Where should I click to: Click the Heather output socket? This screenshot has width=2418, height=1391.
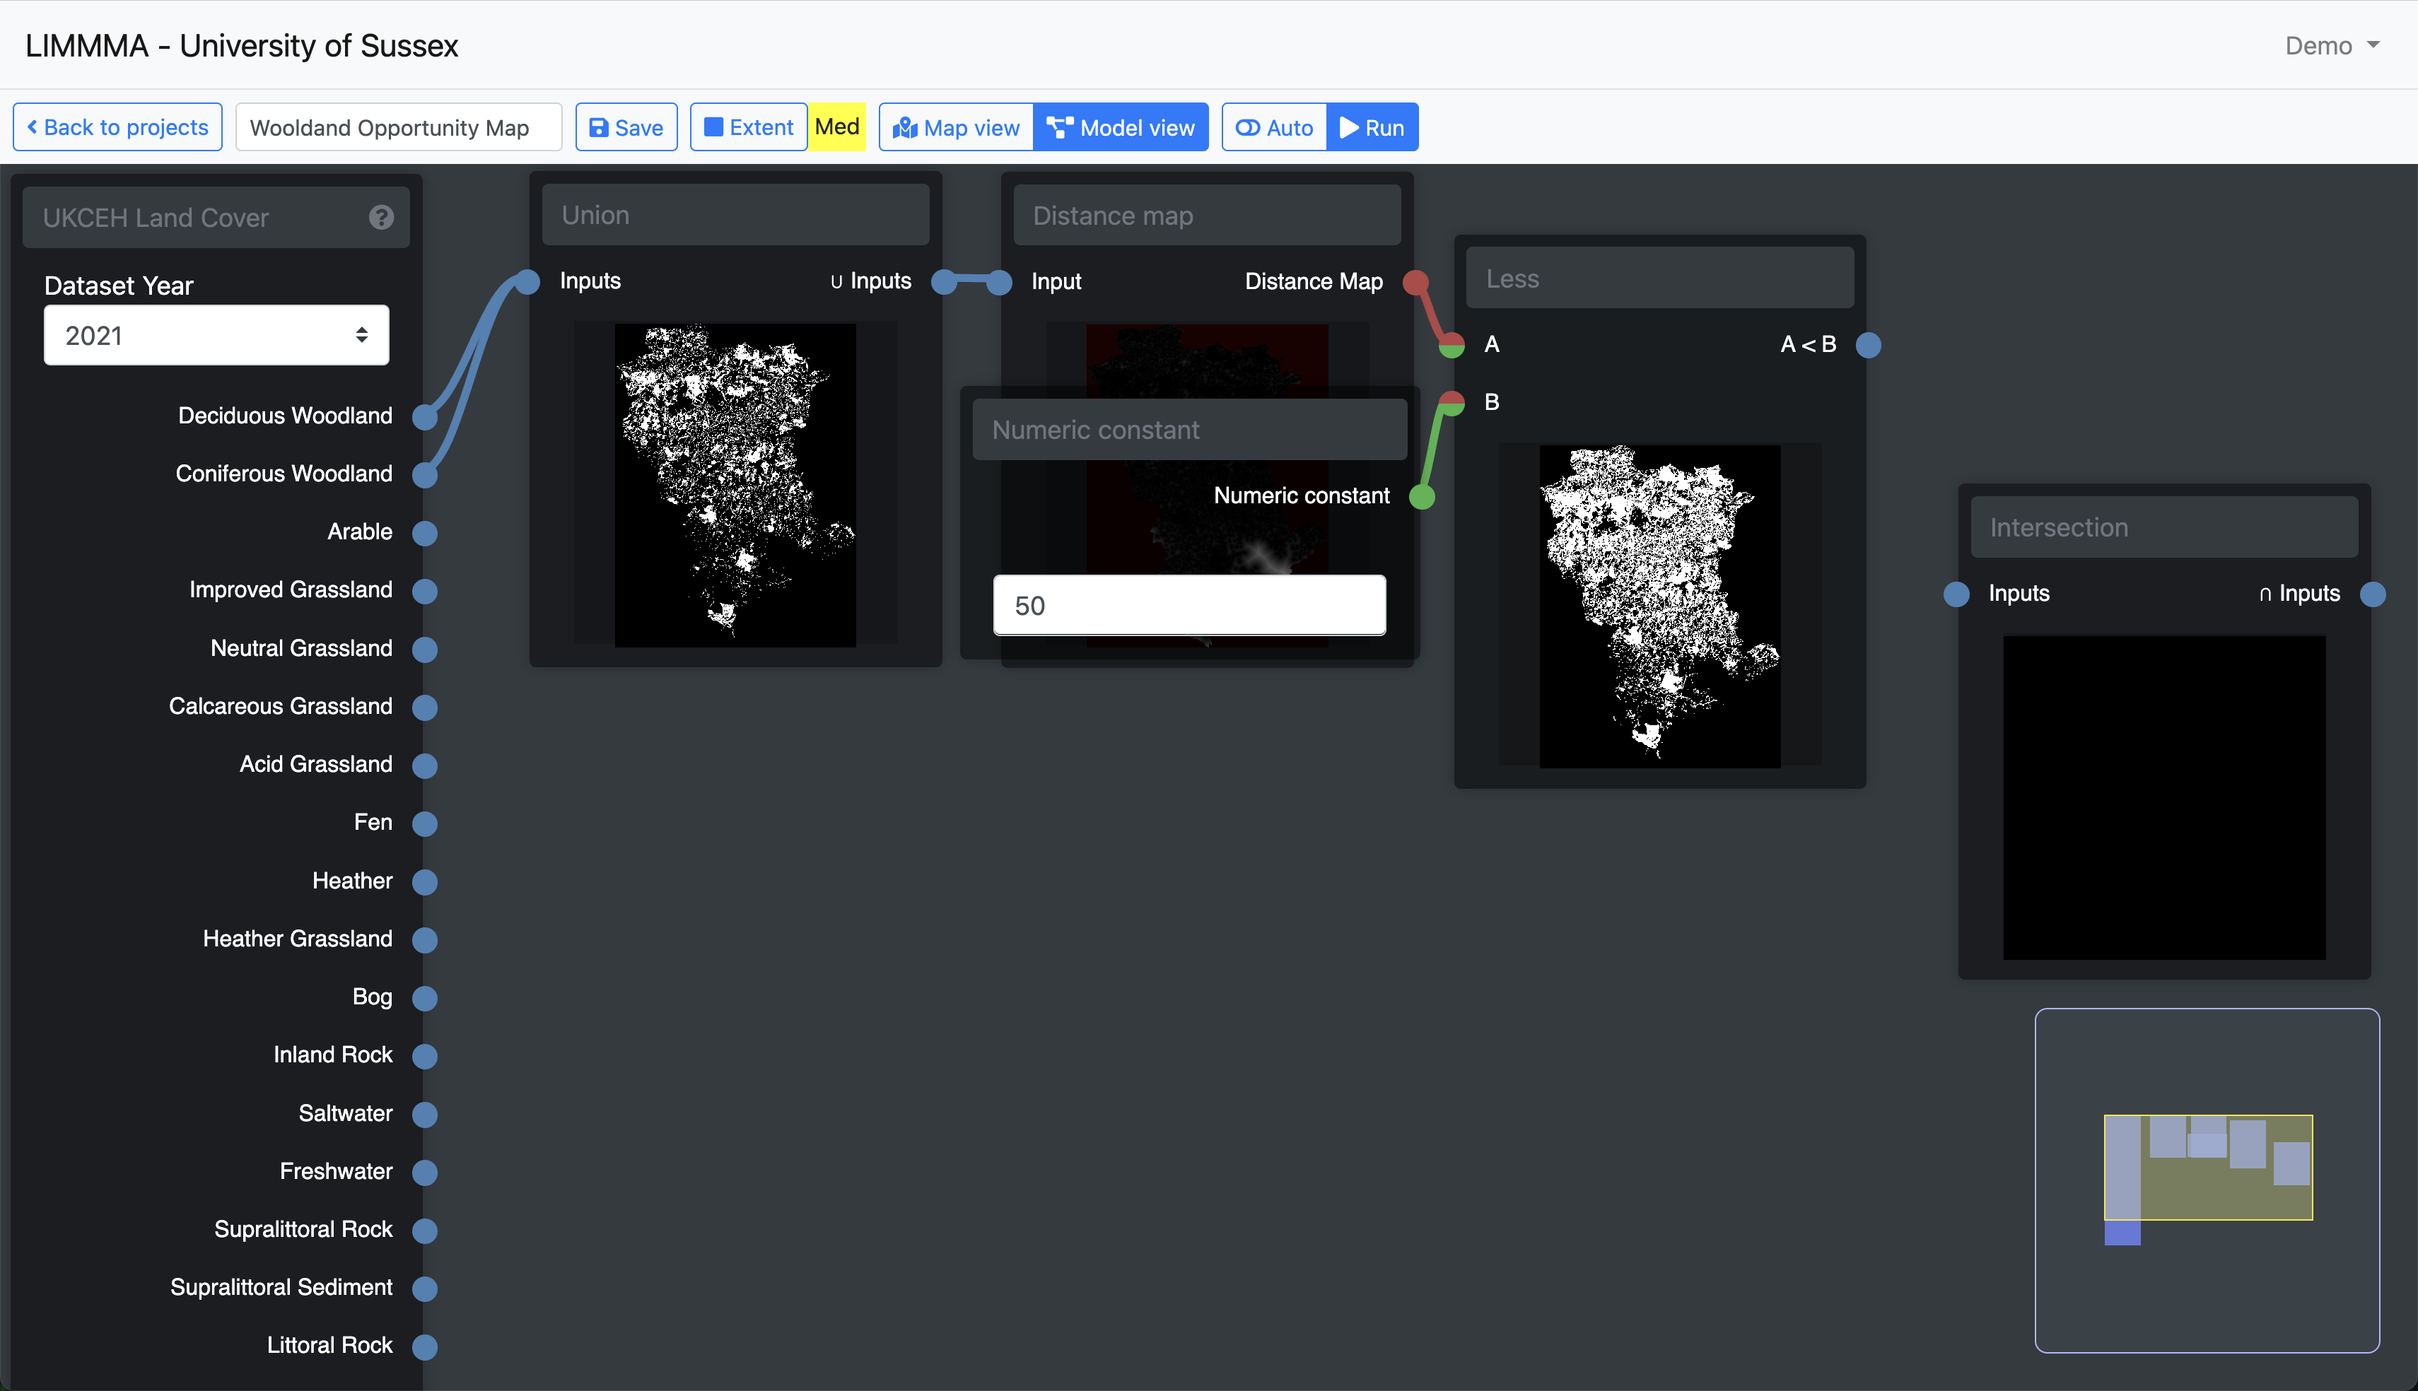coord(425,882)
